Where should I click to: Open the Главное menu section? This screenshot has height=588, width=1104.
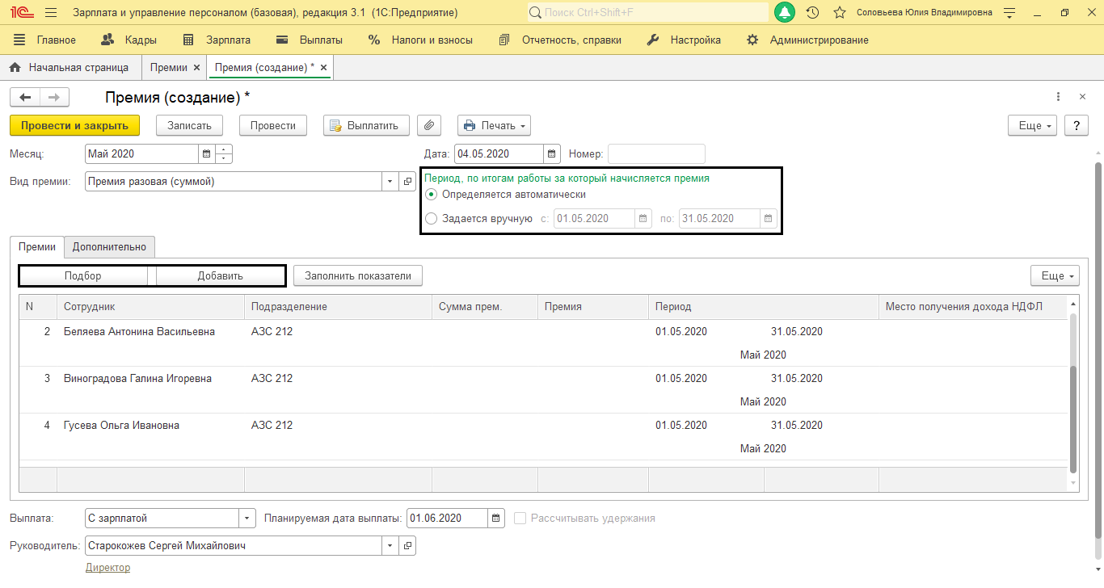click(45, 40)
